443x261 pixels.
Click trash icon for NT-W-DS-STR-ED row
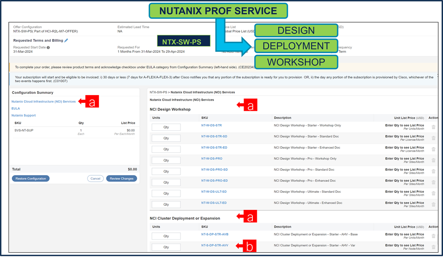(433, 149)
